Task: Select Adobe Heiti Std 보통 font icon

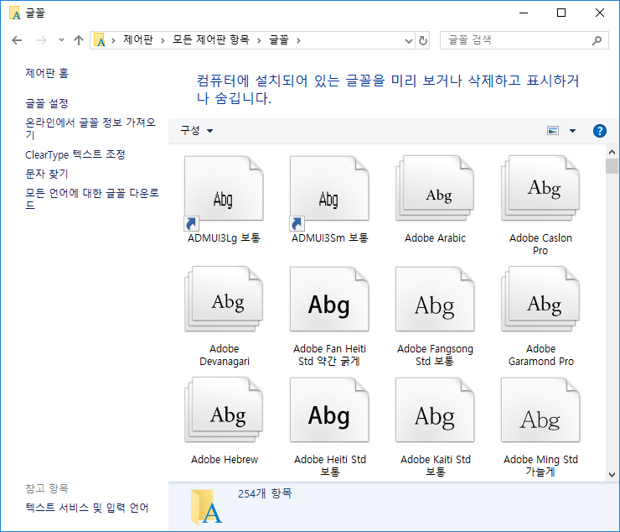Action: point(329,410)
